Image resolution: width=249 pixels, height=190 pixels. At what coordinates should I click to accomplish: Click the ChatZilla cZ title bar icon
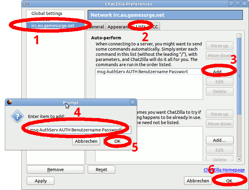[x=26, y=4]
